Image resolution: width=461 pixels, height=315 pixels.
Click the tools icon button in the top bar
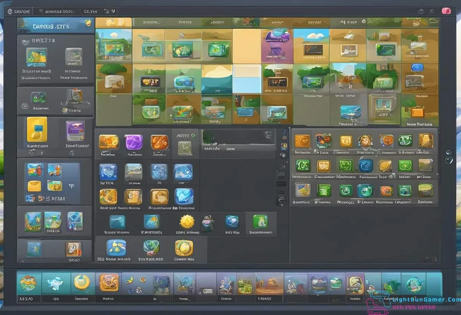113,12
